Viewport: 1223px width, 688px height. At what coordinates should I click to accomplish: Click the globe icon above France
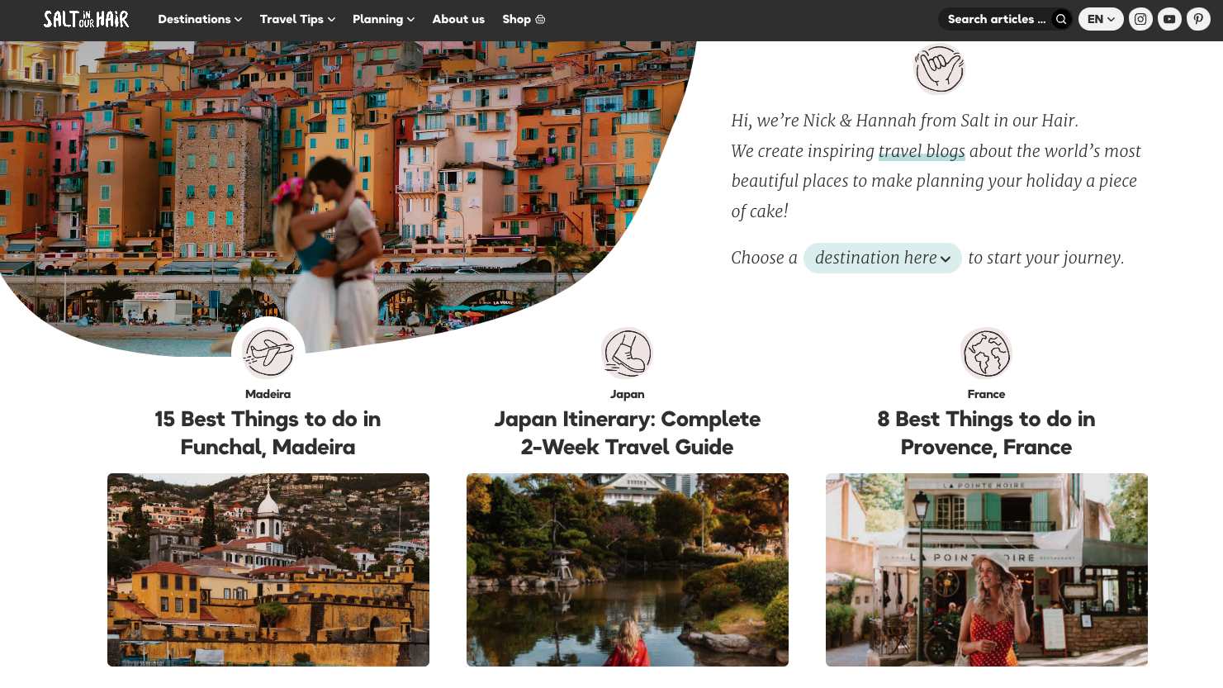tap(986, 353)
